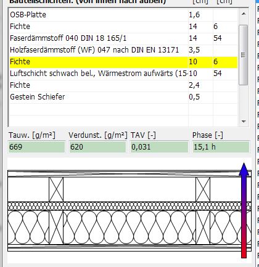Screen dimensions: 259x267
Task: Select the Holzfaserdämmstoff (WF) 047 row
Action: pyautogui.click(x=123, y=50)
